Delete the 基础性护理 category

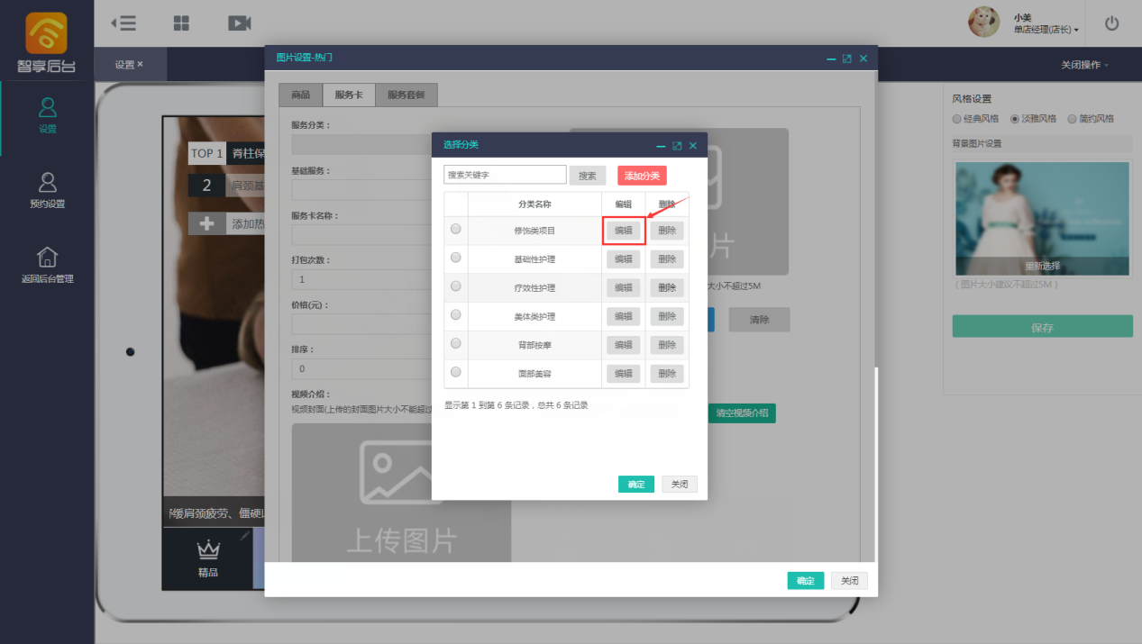click(667, 259)
